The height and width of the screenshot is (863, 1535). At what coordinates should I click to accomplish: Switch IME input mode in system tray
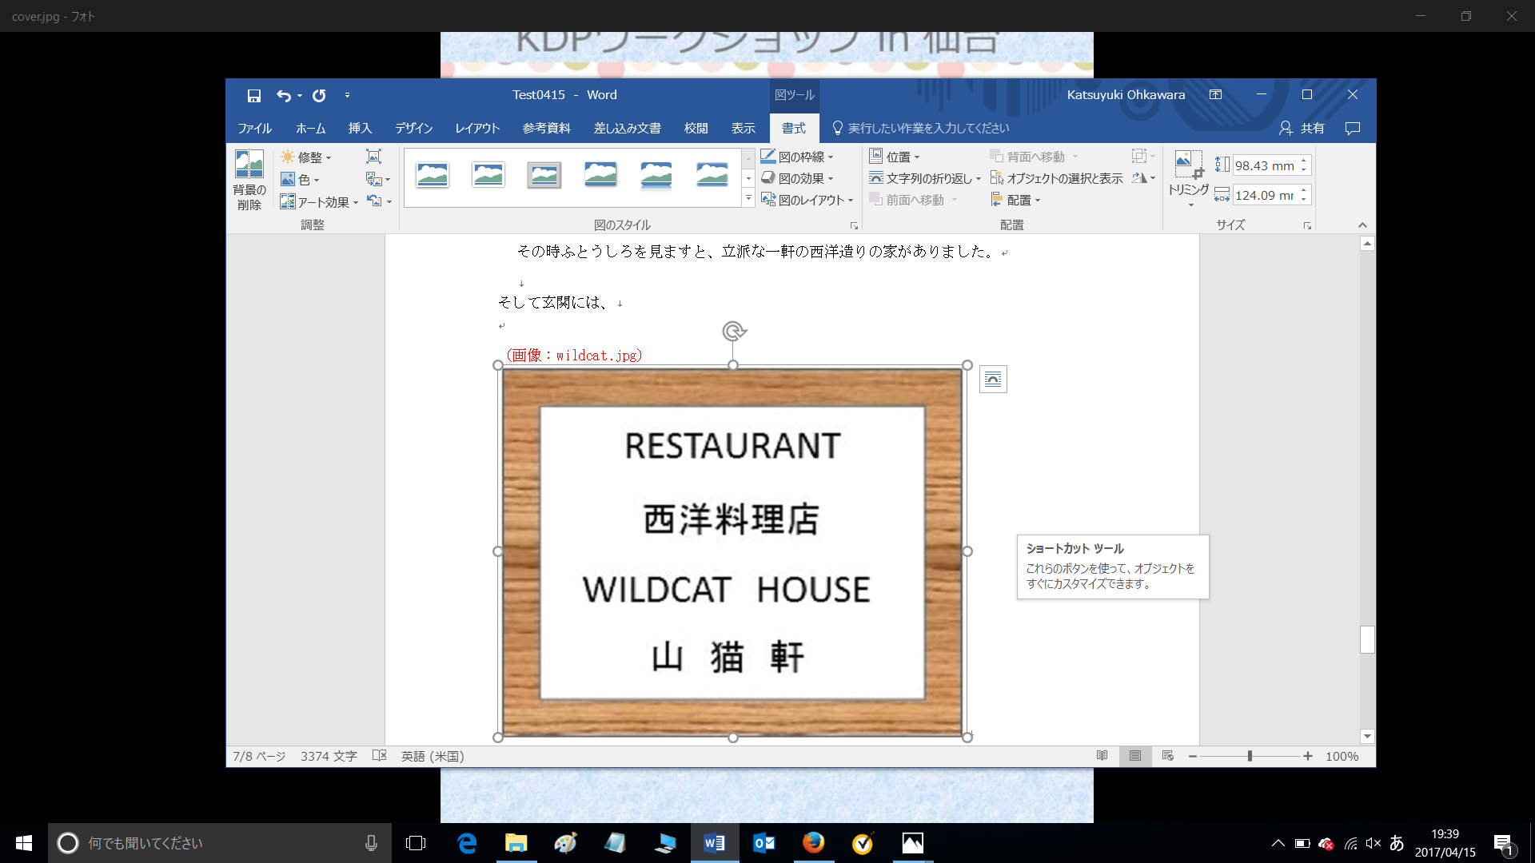tap(1396, 843)
